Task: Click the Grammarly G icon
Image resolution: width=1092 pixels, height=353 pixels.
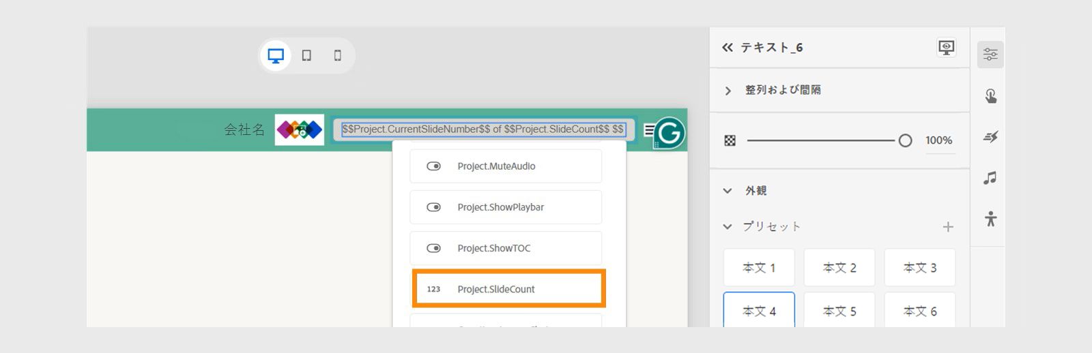Action: click(669, 133)
